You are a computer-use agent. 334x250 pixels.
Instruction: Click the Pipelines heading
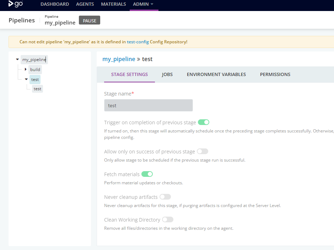pos(22,20)
